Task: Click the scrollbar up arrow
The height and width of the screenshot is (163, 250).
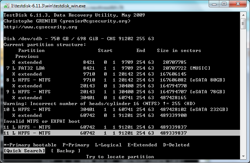Action: click(243, 15)
